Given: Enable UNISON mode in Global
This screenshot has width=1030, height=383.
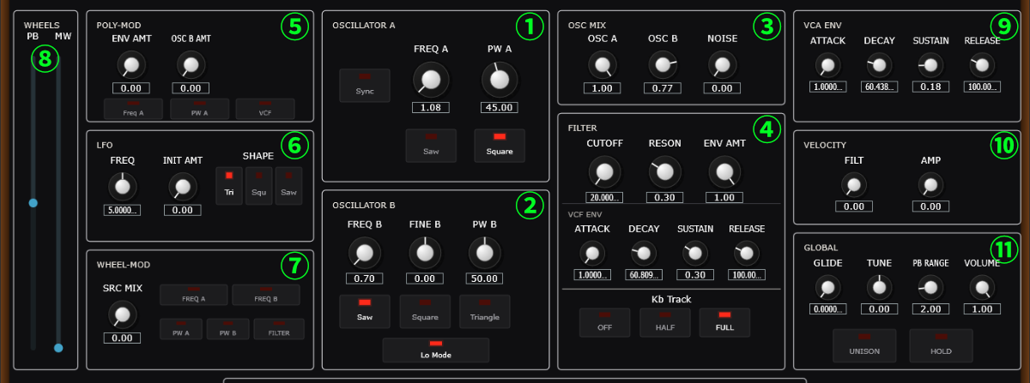Looking at the screenshot, I should (864, 345).
